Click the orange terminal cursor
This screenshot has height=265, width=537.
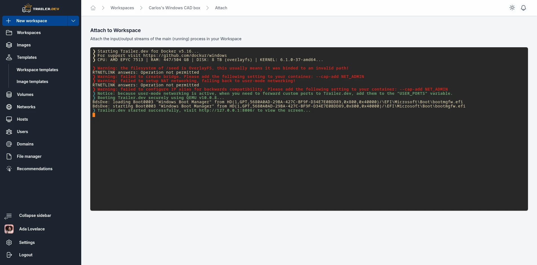click(x=94, y=115)
